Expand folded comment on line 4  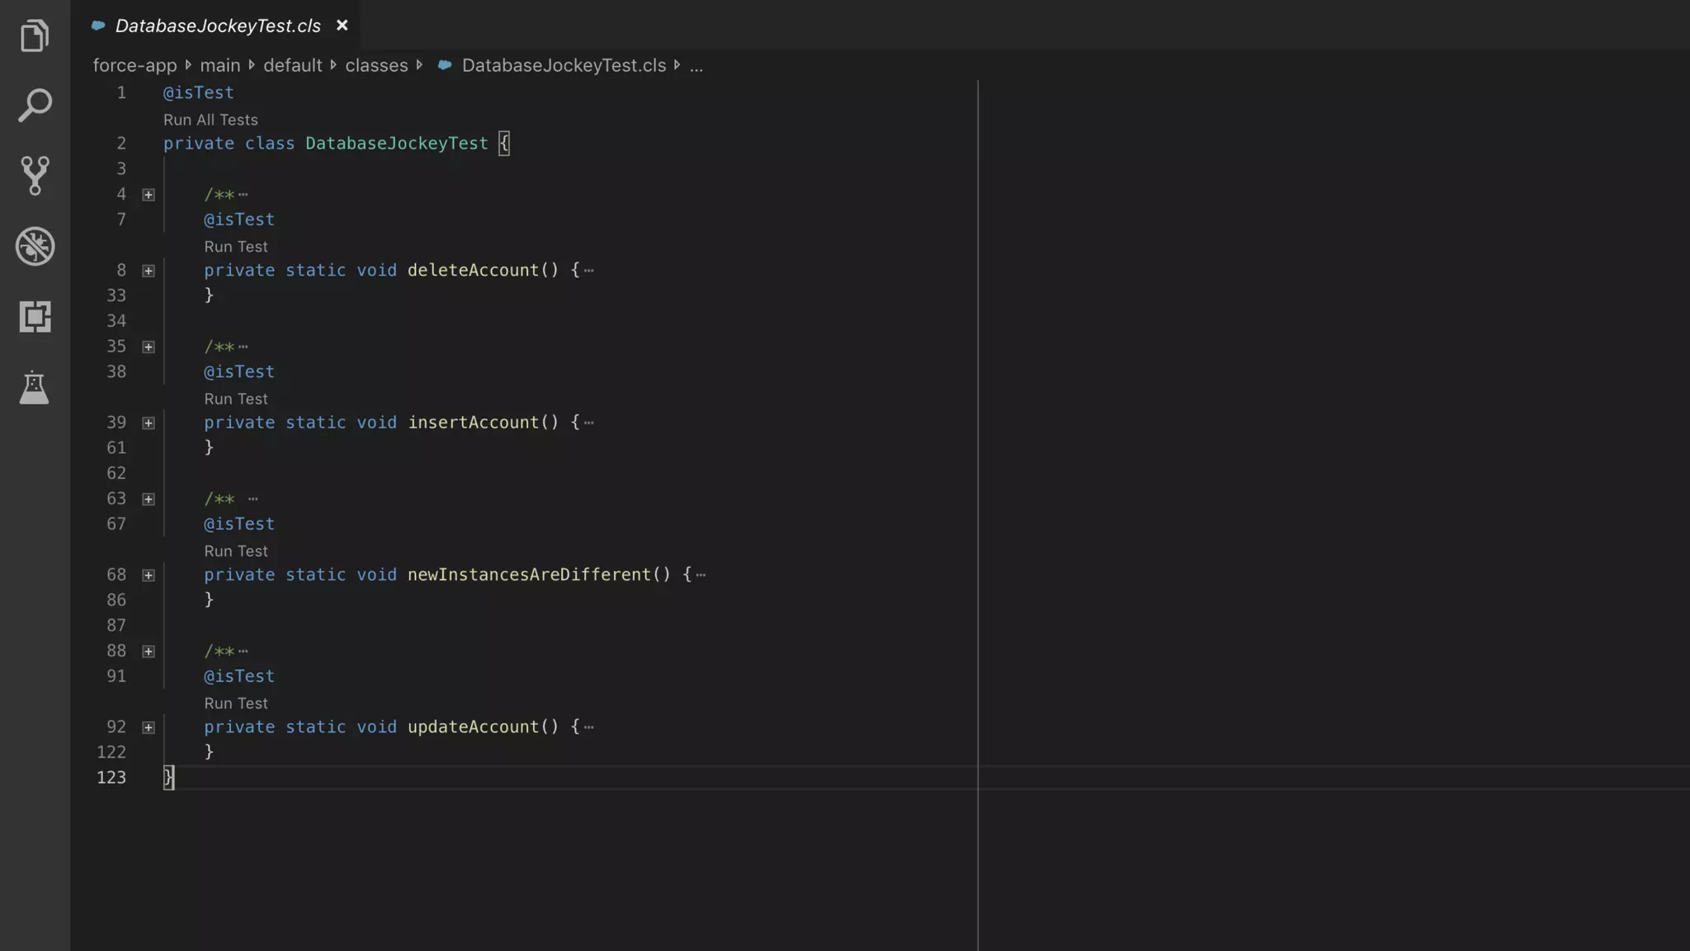(x=149, y=195)
